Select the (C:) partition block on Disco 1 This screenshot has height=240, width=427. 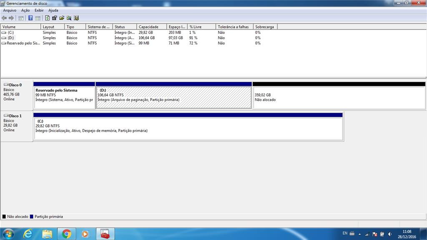click(188, 126)
